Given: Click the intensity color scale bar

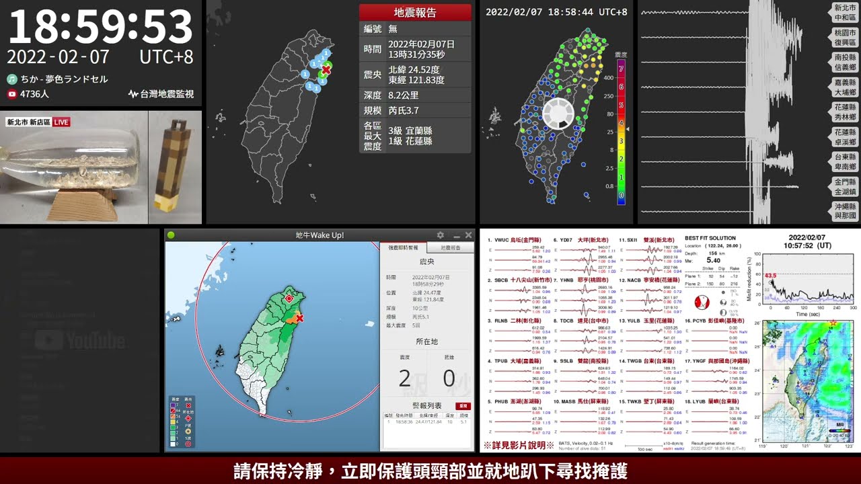Looking at the screenshot, I should pos(621,131).
